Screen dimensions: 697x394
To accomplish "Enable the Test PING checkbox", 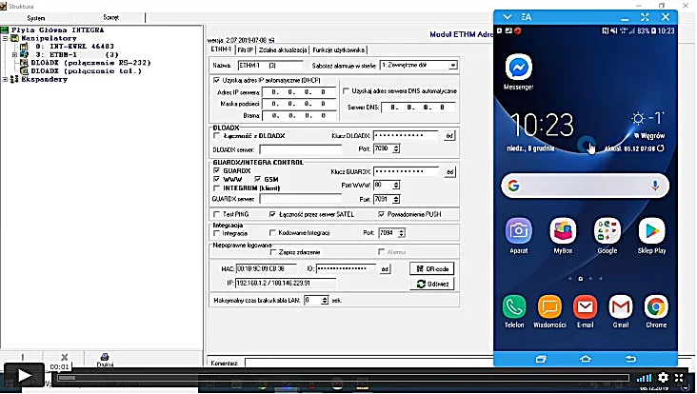I will click(217, 214).
